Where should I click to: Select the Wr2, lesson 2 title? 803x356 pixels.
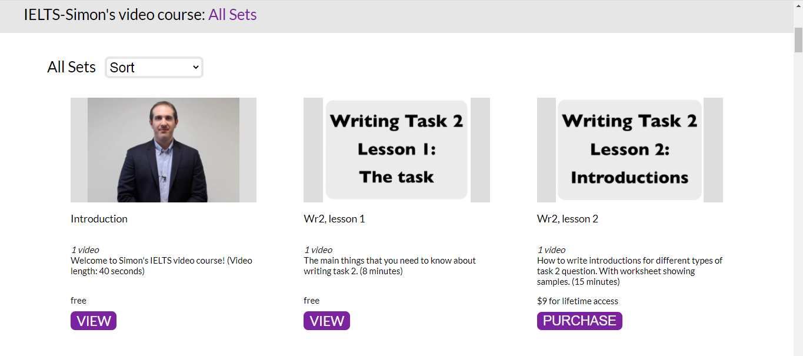tap(568, 219)
